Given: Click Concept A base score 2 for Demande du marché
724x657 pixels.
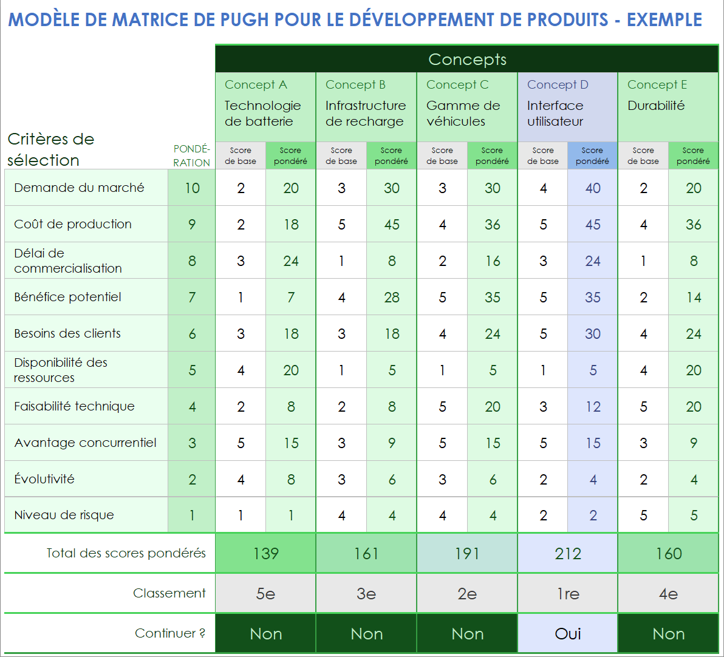Looking at the screenshot, I should 241,188.
